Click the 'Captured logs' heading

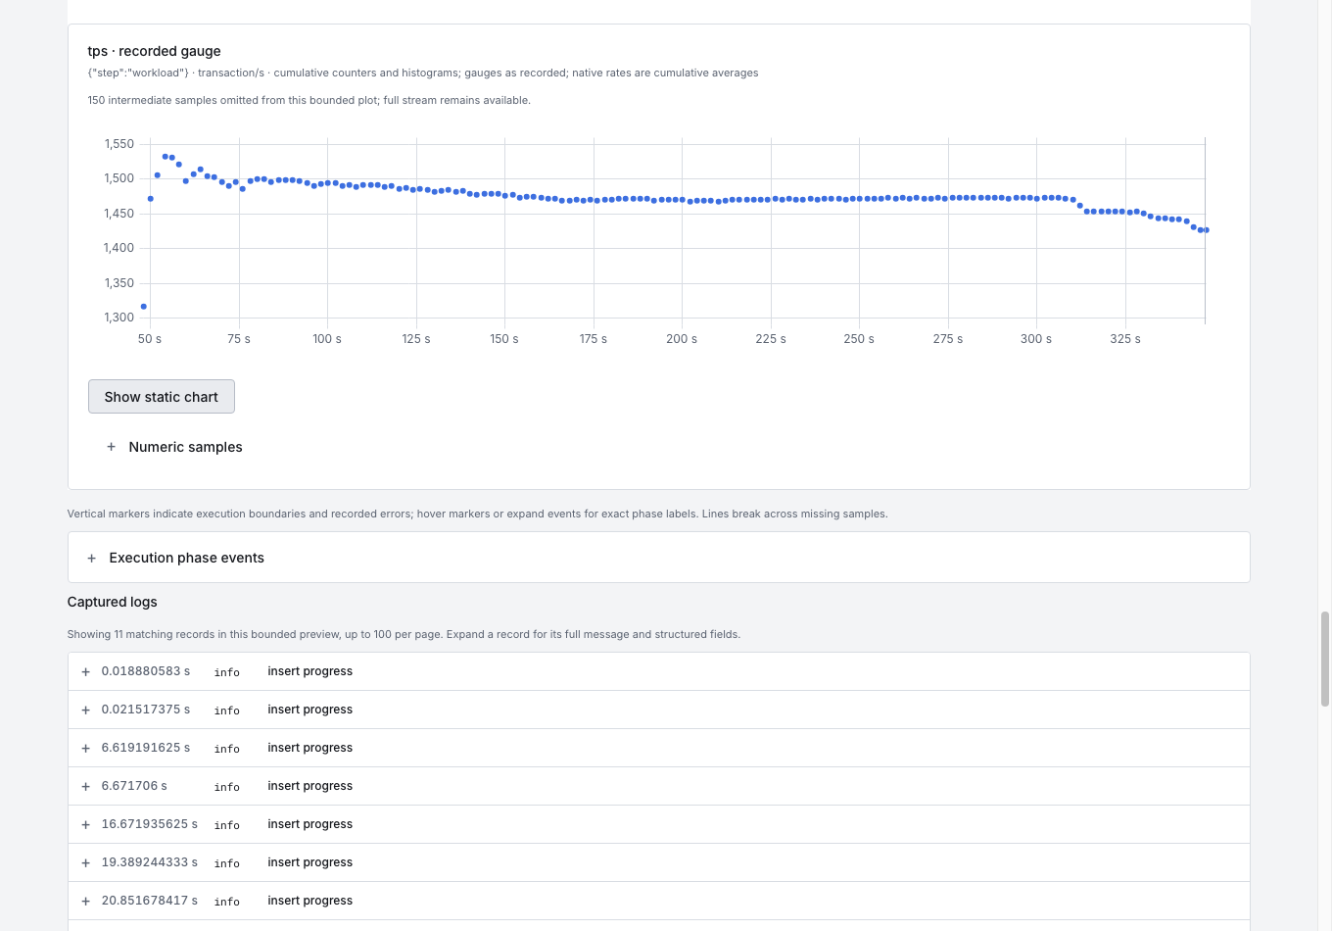[x=112, y=602]
